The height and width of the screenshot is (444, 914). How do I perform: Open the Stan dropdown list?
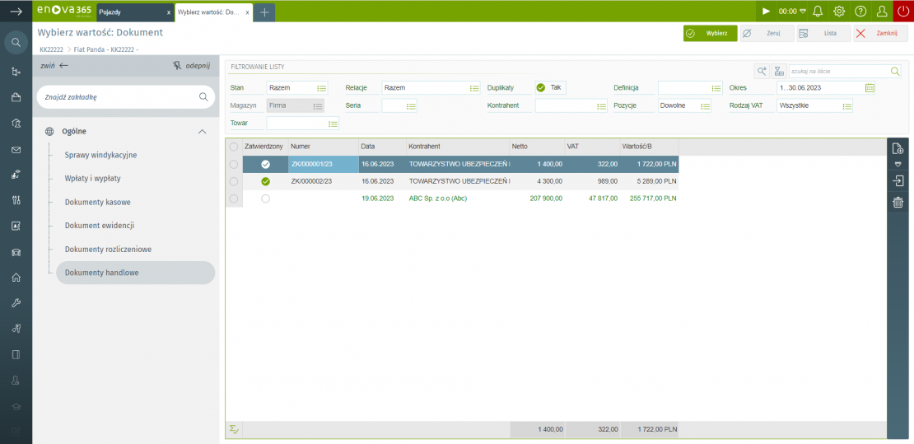coord(322,88)
